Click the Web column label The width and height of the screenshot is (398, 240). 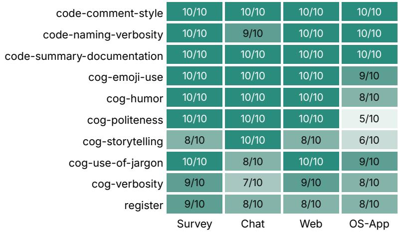[311, 224]
